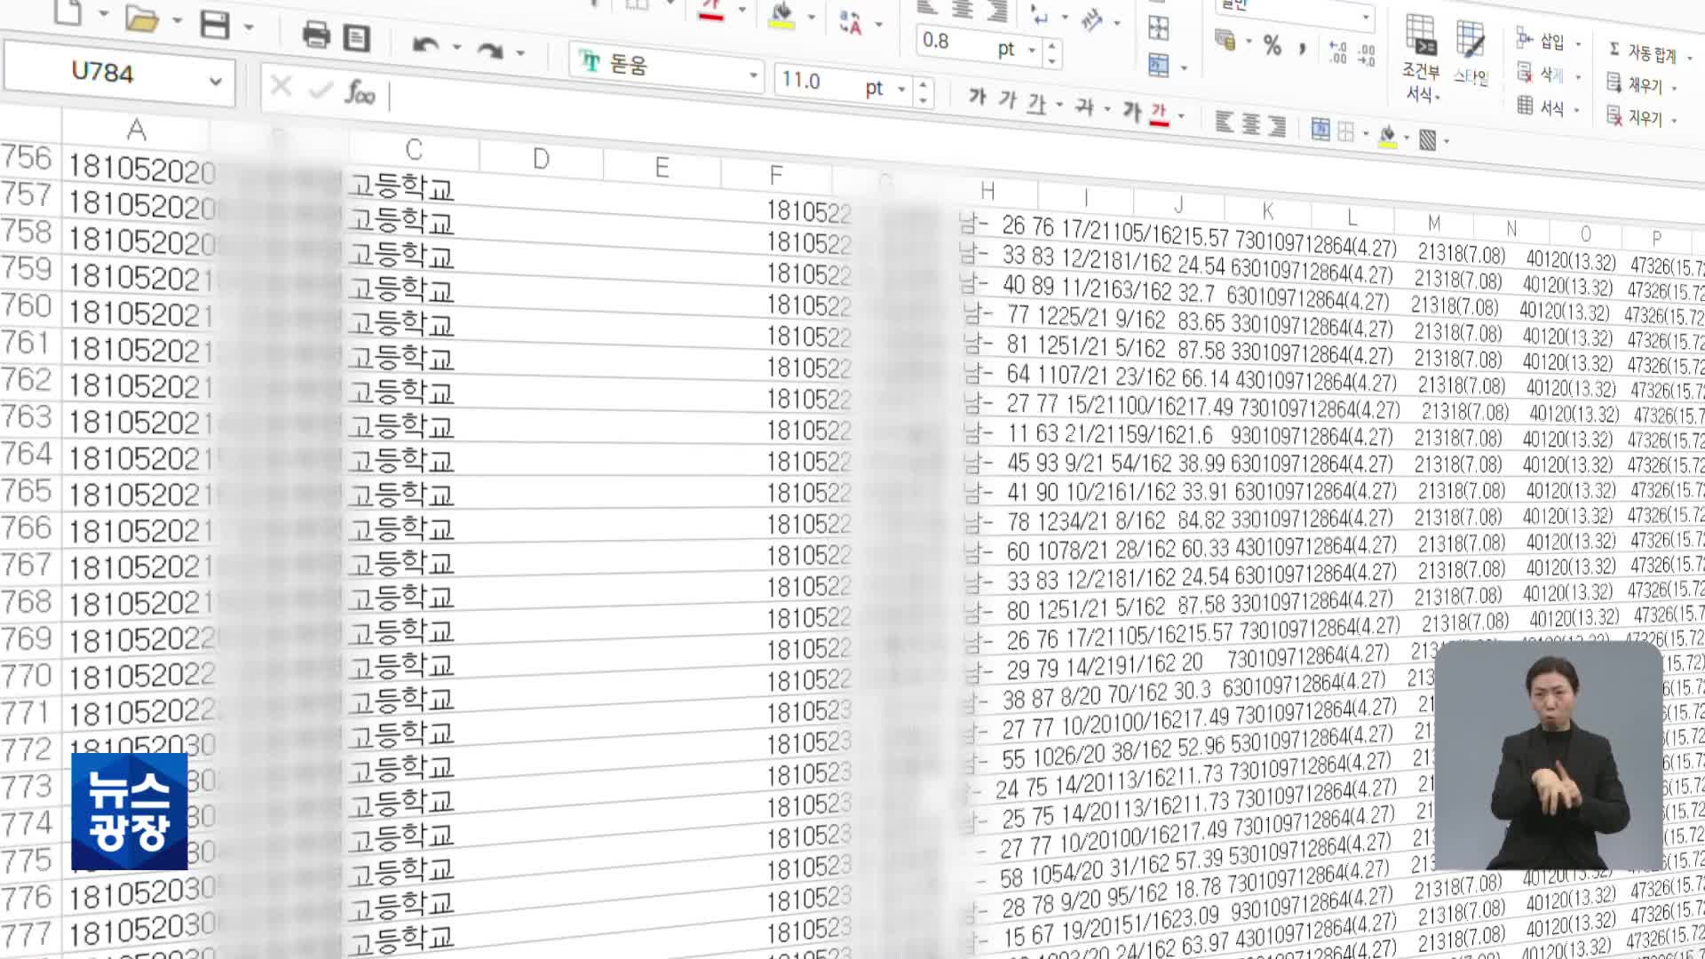Apply currency number format icon
The image size is (1705, 959).
[x=1225, y=40]
